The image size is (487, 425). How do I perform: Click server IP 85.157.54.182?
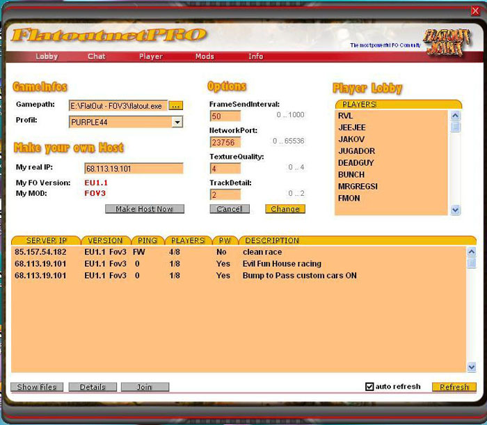(40, 252)
